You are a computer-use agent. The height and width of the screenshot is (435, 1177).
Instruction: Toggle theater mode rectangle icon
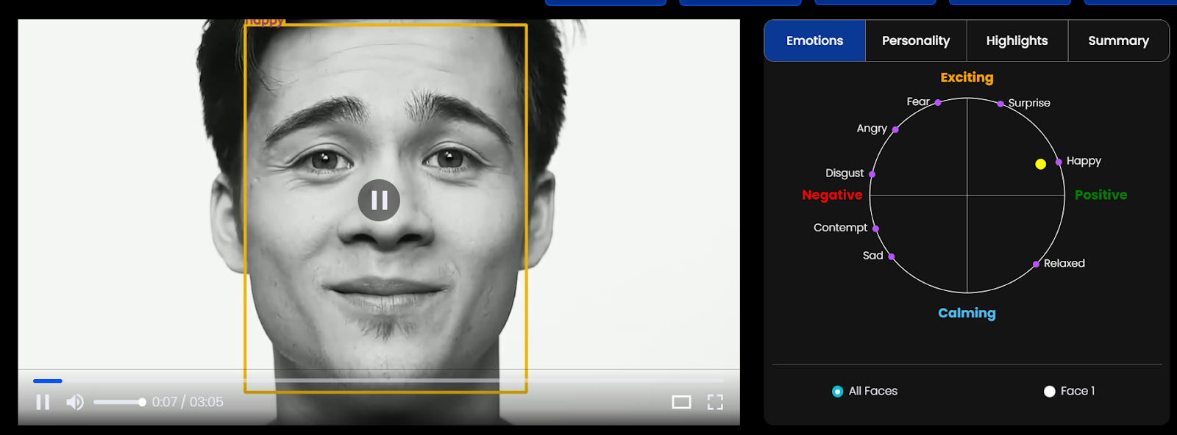click(x=681, y=402)
